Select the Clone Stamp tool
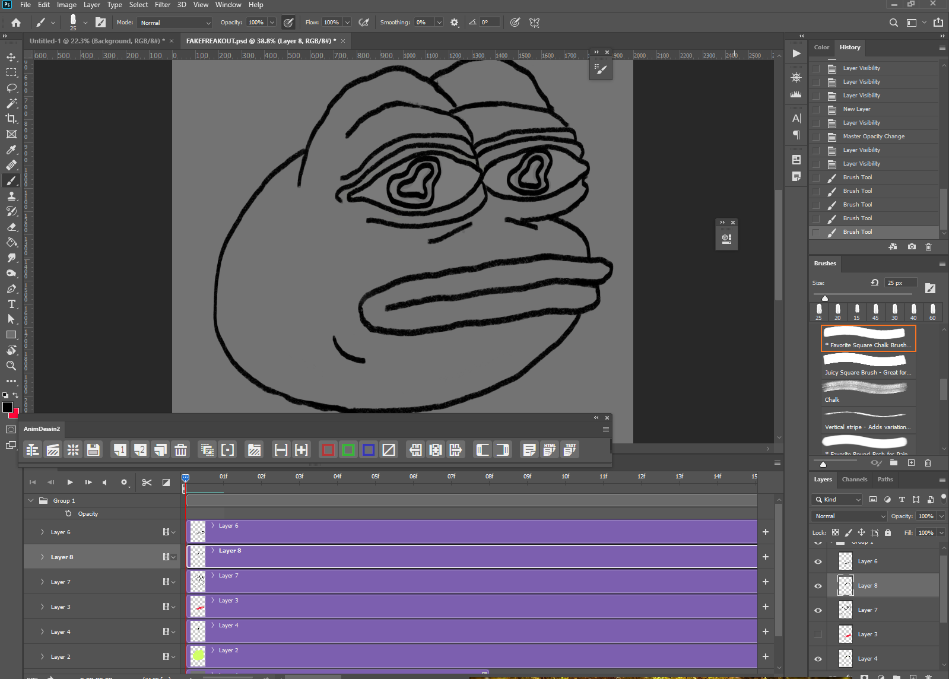 pos(11,196)
